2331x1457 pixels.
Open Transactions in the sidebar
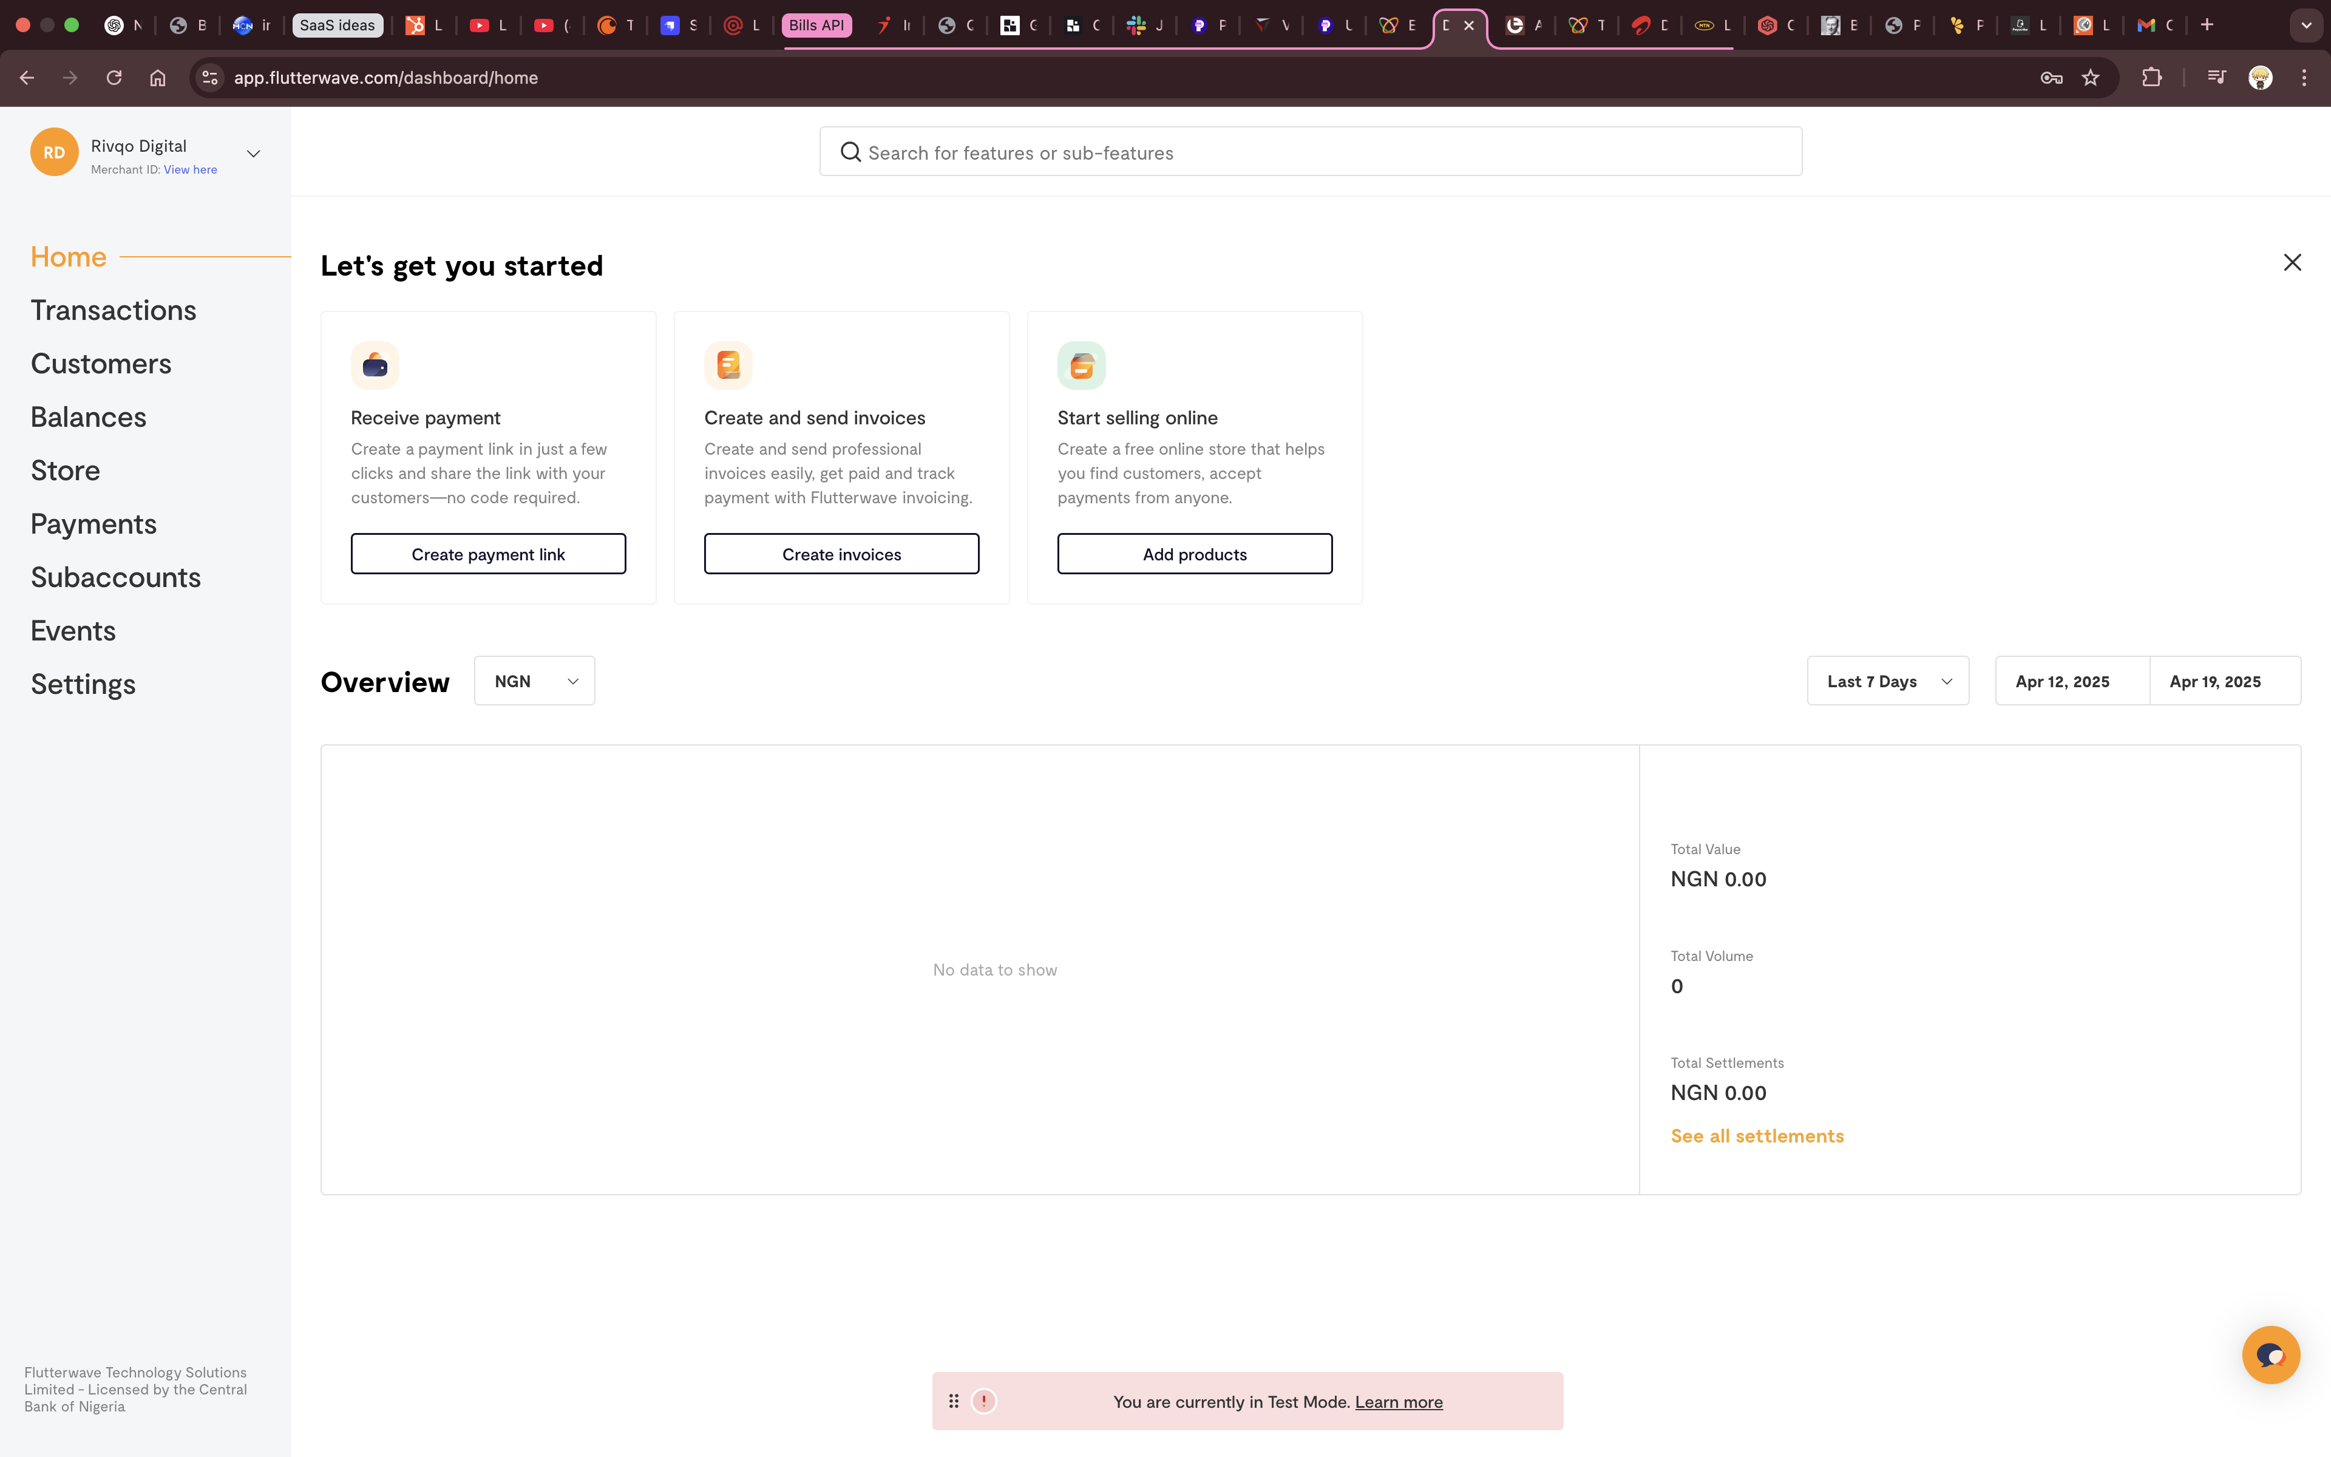tap(114, 310)
